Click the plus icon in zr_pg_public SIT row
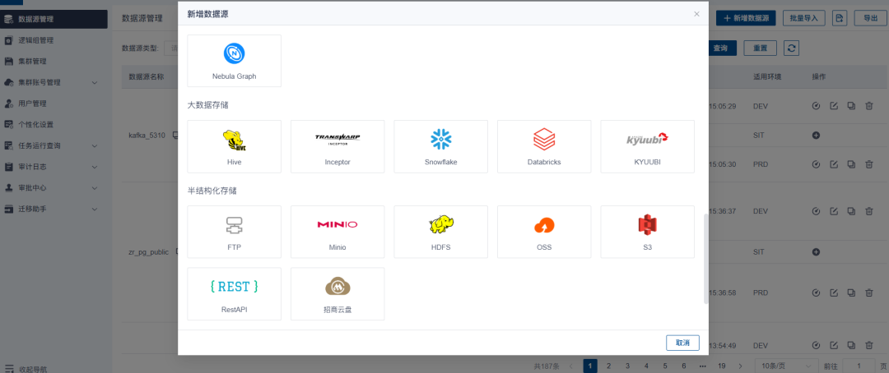The height and width of the screenshot is (373, 889). pyautogui.click(x=816, y=251)
